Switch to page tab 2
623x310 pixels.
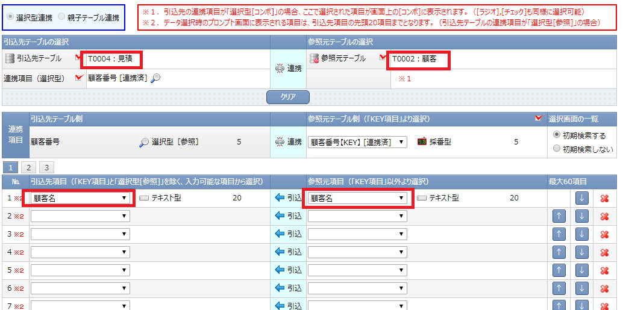28,167
